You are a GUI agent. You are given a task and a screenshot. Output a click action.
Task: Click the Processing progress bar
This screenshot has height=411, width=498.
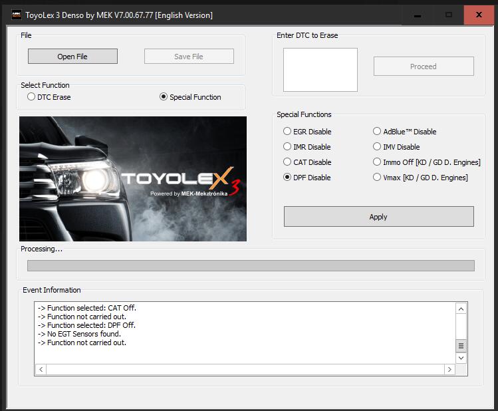coord(251,265)
